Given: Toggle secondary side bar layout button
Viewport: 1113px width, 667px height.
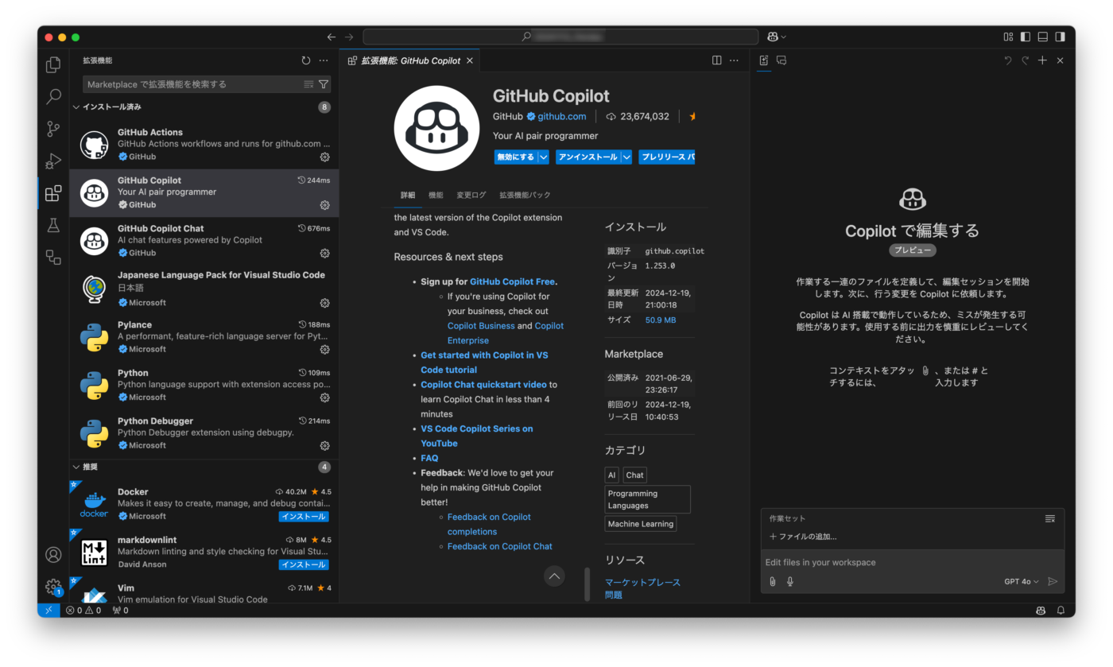Looking at the screenshot, I should click(1061, 37).
